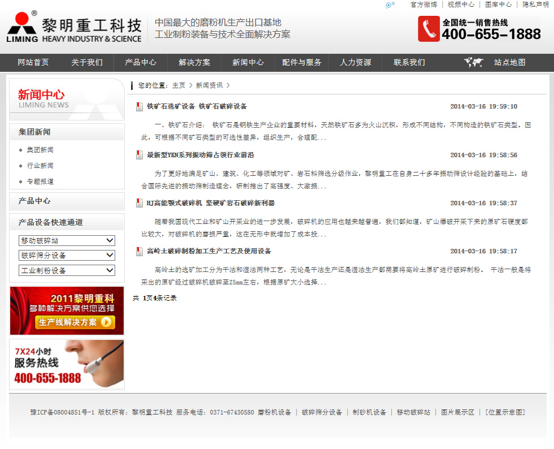Open the 产品中心 navigation menu

click(140, 63)
